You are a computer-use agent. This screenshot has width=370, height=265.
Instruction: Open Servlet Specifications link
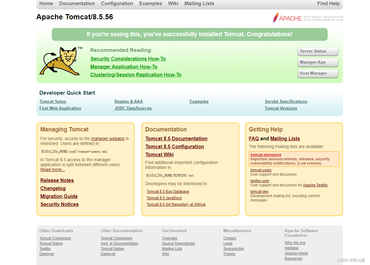(286, 102)
